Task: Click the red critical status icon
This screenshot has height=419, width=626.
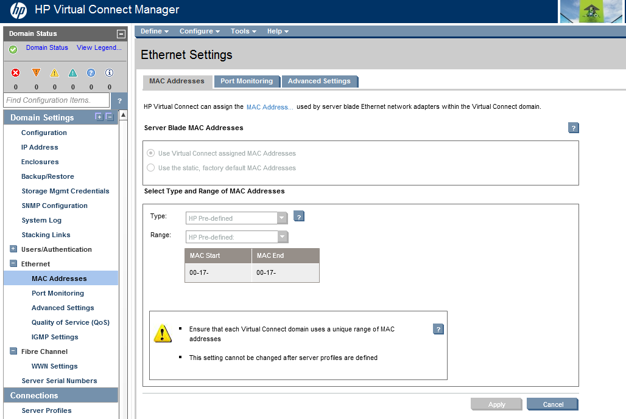Action: pos(16,72)
